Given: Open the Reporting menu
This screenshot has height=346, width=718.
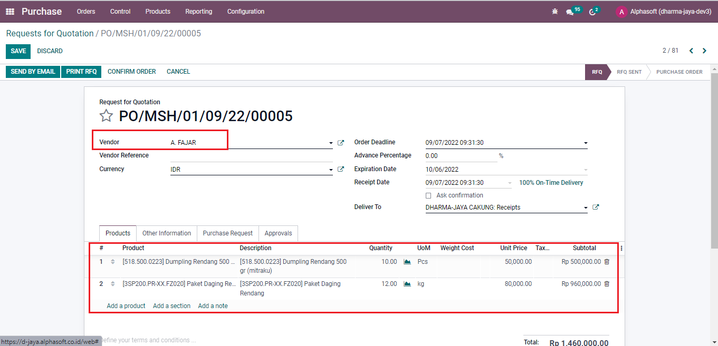Looking at the screenshot, I should (198, 12).
